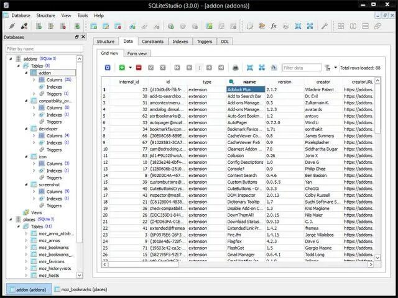Viewport: 398px width, 298px height.
Task: Click the database tree scroll-down arrow
Action: point(79,275)
